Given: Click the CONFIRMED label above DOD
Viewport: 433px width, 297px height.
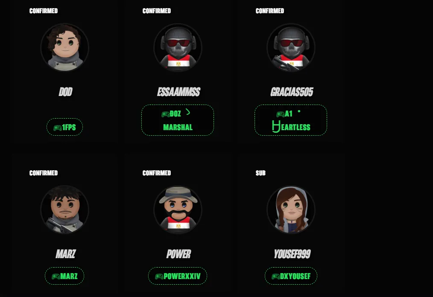Looking at the screenshot, I should 44,11.
